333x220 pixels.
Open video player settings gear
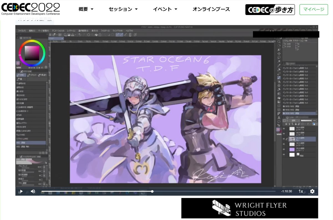(312, 191)
